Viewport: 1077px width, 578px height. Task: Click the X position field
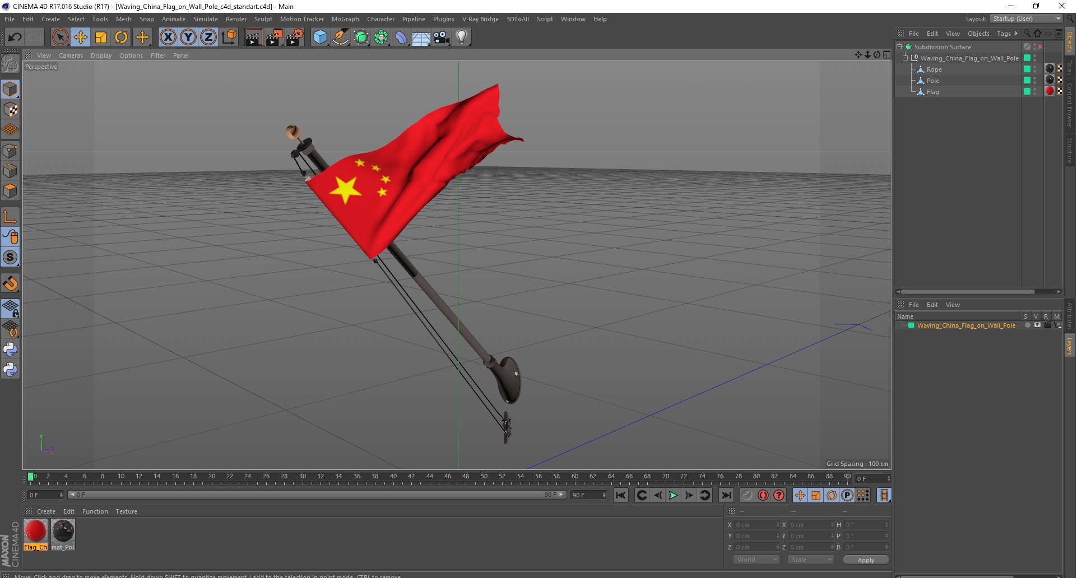tap(756, 525)
